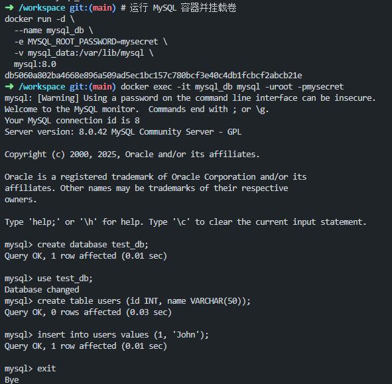Click the MYSQL_ROOT_PASSWORD=mysecret line

pyautogui.click(x=90, y=42)
